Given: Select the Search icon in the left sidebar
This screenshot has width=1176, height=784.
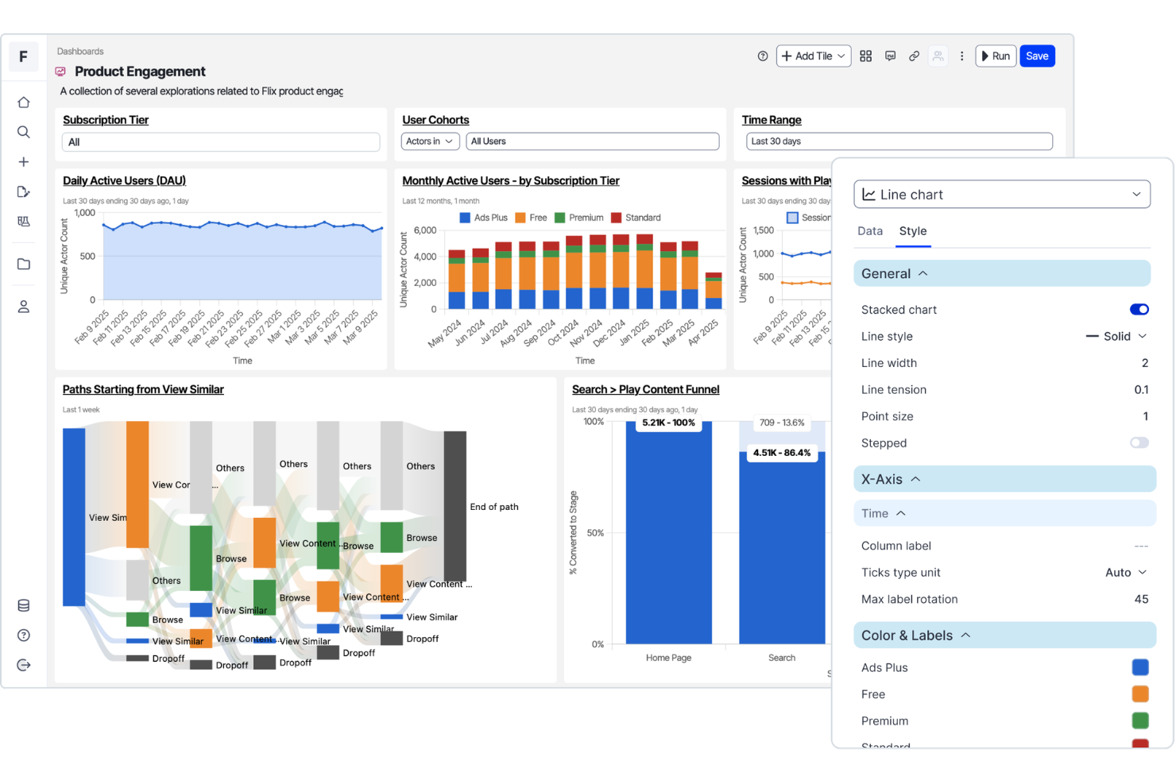Looking at the screenshot, I should pyautogui.click(x=24, y=132).
